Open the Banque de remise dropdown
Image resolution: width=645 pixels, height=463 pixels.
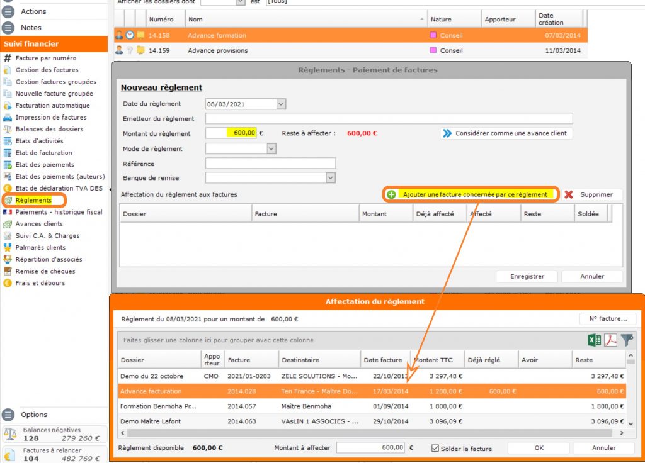coord(331,178)
